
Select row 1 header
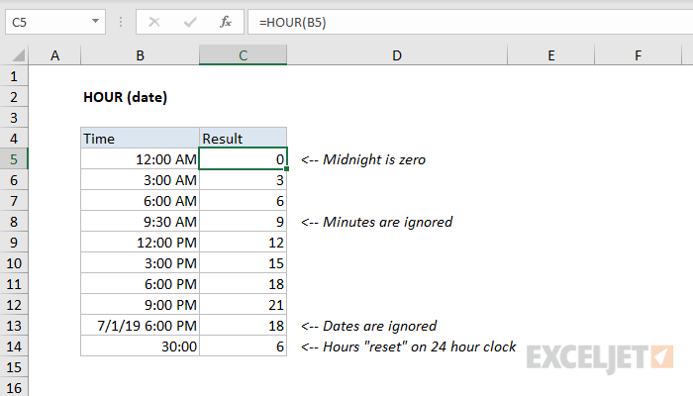[14, 76]
